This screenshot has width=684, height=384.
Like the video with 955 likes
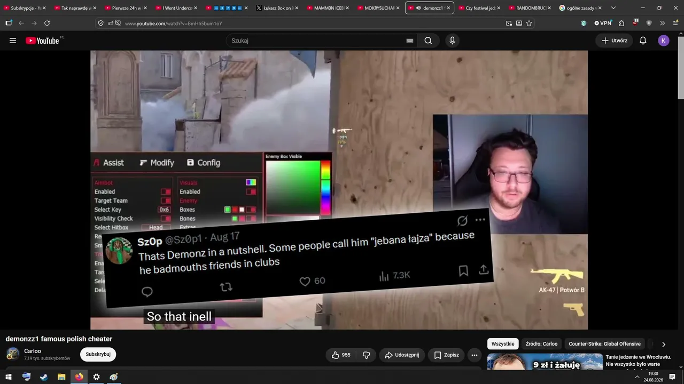[340, 355]
